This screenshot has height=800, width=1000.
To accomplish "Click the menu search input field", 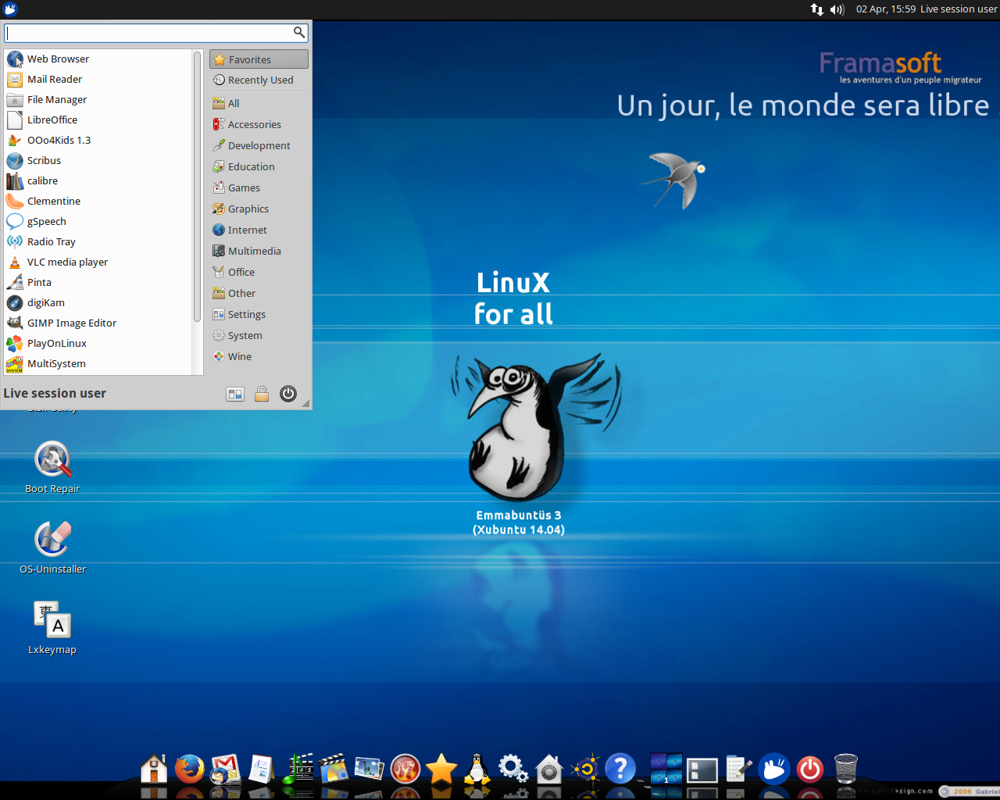I will coord(156,33).
